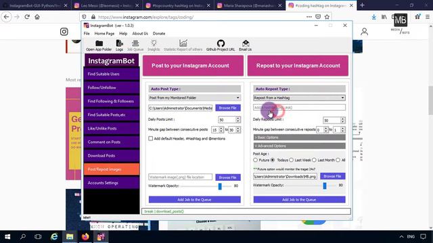Open App Folder toolbar icon
This screenshot has height=243, width=433.
click(x=99, y=45)
